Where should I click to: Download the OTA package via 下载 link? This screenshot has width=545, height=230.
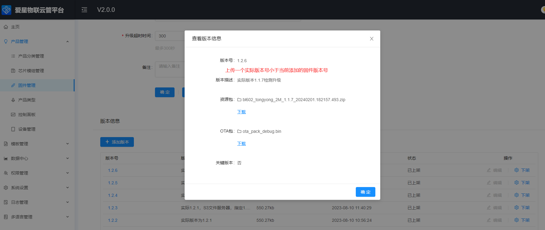241,143
